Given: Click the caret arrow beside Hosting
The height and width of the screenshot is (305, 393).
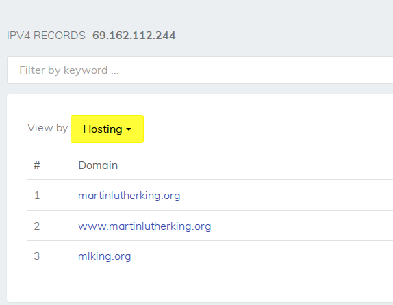Looking at the screenshot, I should [129, 129].
